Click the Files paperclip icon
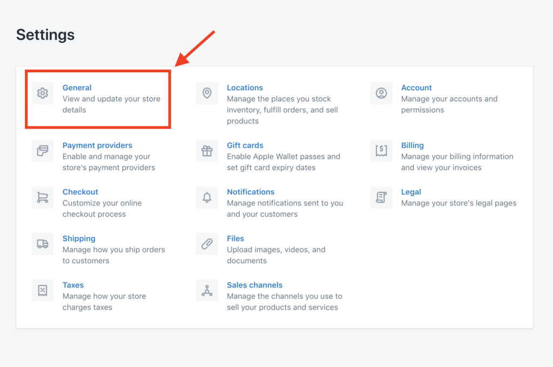The width and height of the screenshot is (553, 367). point(207,244)
